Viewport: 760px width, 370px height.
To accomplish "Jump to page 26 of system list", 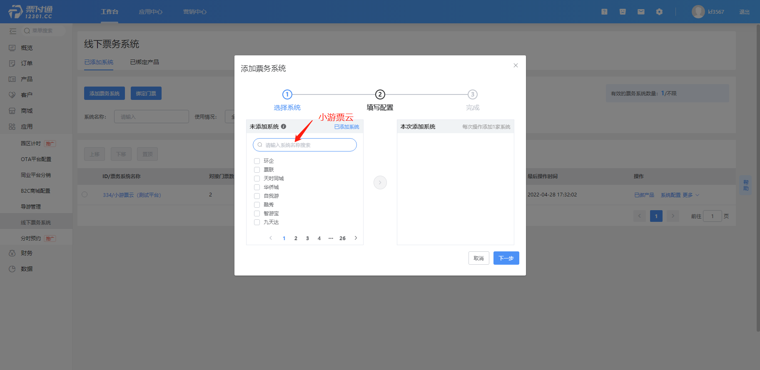I will pos(342,238).
